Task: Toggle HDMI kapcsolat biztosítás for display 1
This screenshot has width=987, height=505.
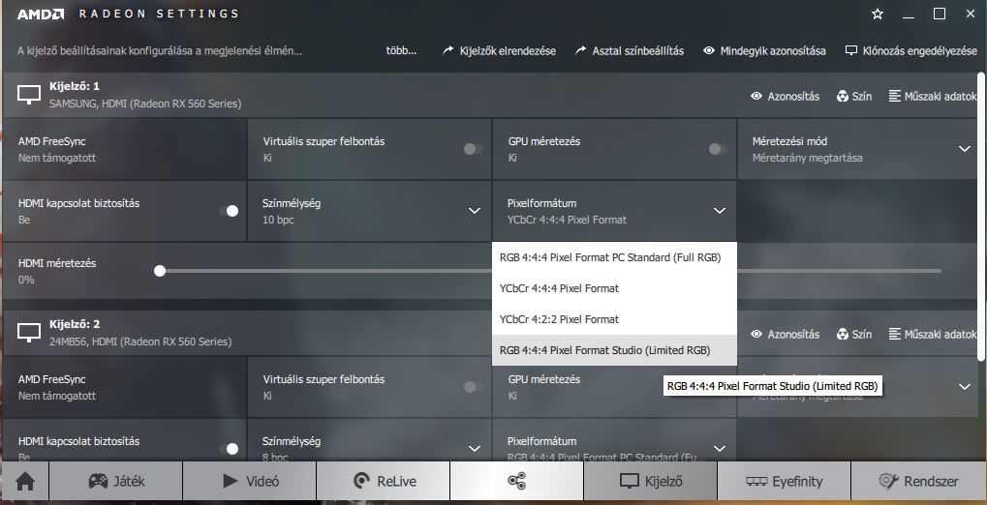Action: point(229,211)
